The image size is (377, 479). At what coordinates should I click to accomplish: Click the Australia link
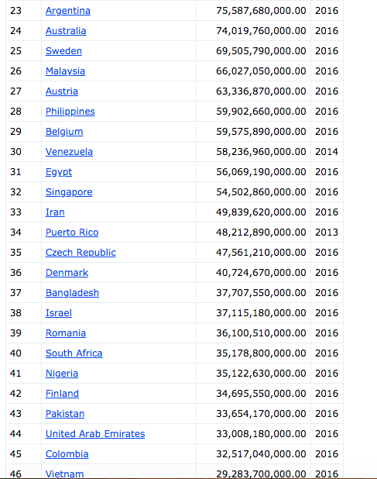point(66,31)
